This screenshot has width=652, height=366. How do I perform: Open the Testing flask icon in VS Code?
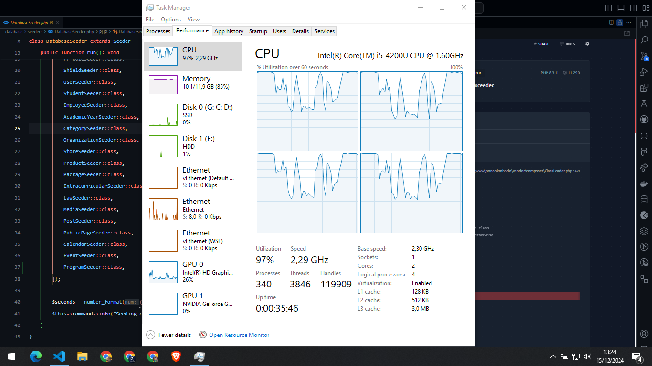[x=644, y=103]
